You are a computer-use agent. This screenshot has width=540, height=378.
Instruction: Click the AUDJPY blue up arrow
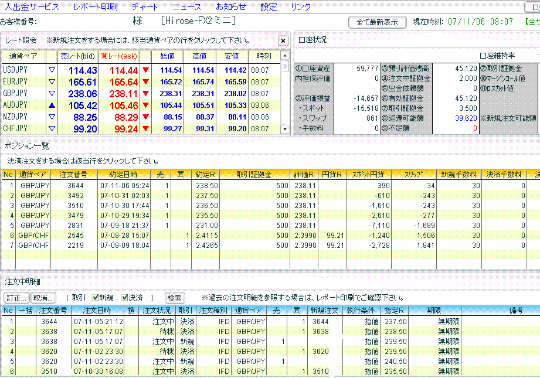(52, 105)
